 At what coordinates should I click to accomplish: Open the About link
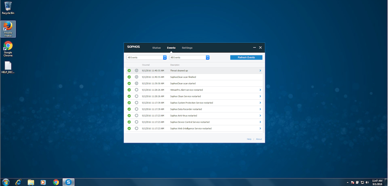259,139
